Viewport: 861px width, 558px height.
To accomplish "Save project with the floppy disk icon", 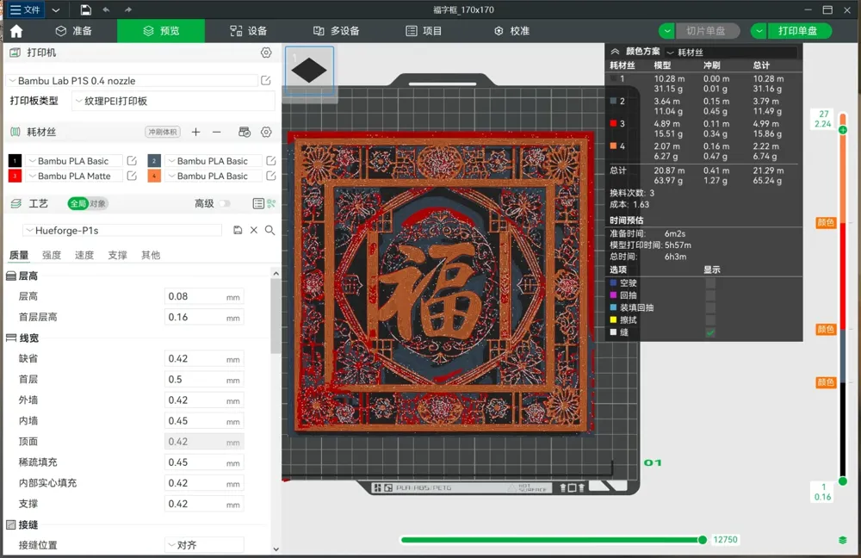I will [x=85, y=9].
